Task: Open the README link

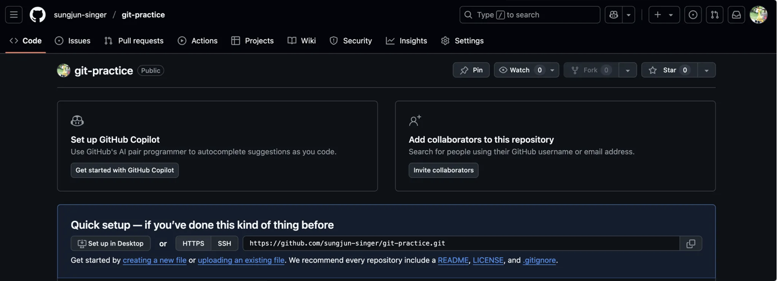Action: point(453,260)
